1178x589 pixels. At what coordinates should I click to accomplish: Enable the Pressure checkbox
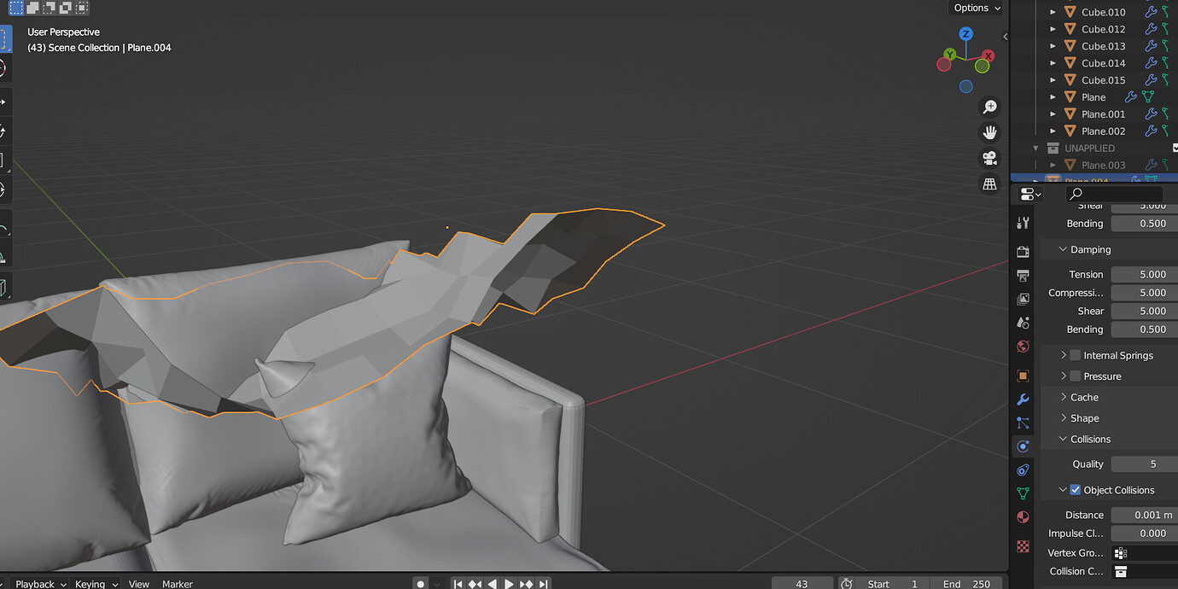1076,376
